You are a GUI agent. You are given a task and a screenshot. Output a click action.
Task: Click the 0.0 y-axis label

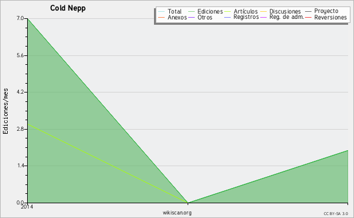20,203
